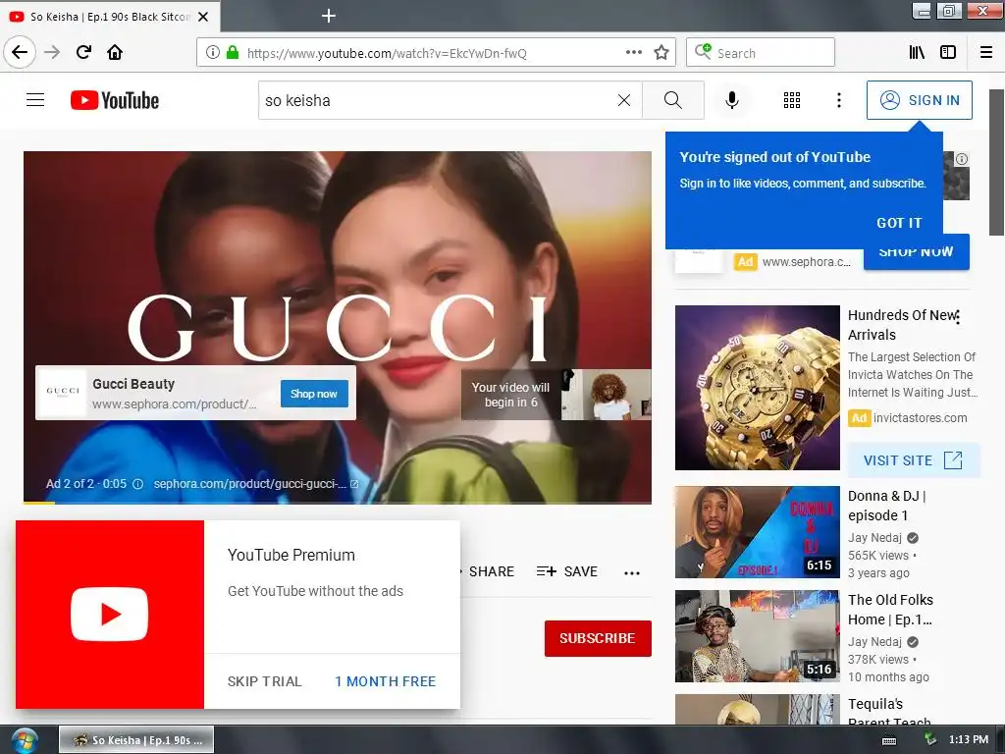Click the Firefox Search box
The width and height of the screenshot is (1005, 754).
pos(761,53)
